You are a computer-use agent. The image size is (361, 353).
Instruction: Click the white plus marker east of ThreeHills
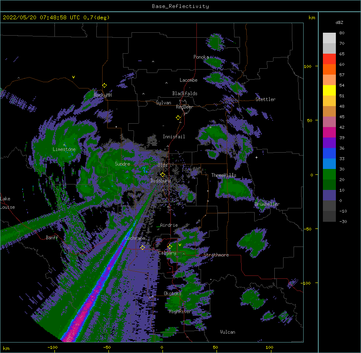click(x=256, y=157)
